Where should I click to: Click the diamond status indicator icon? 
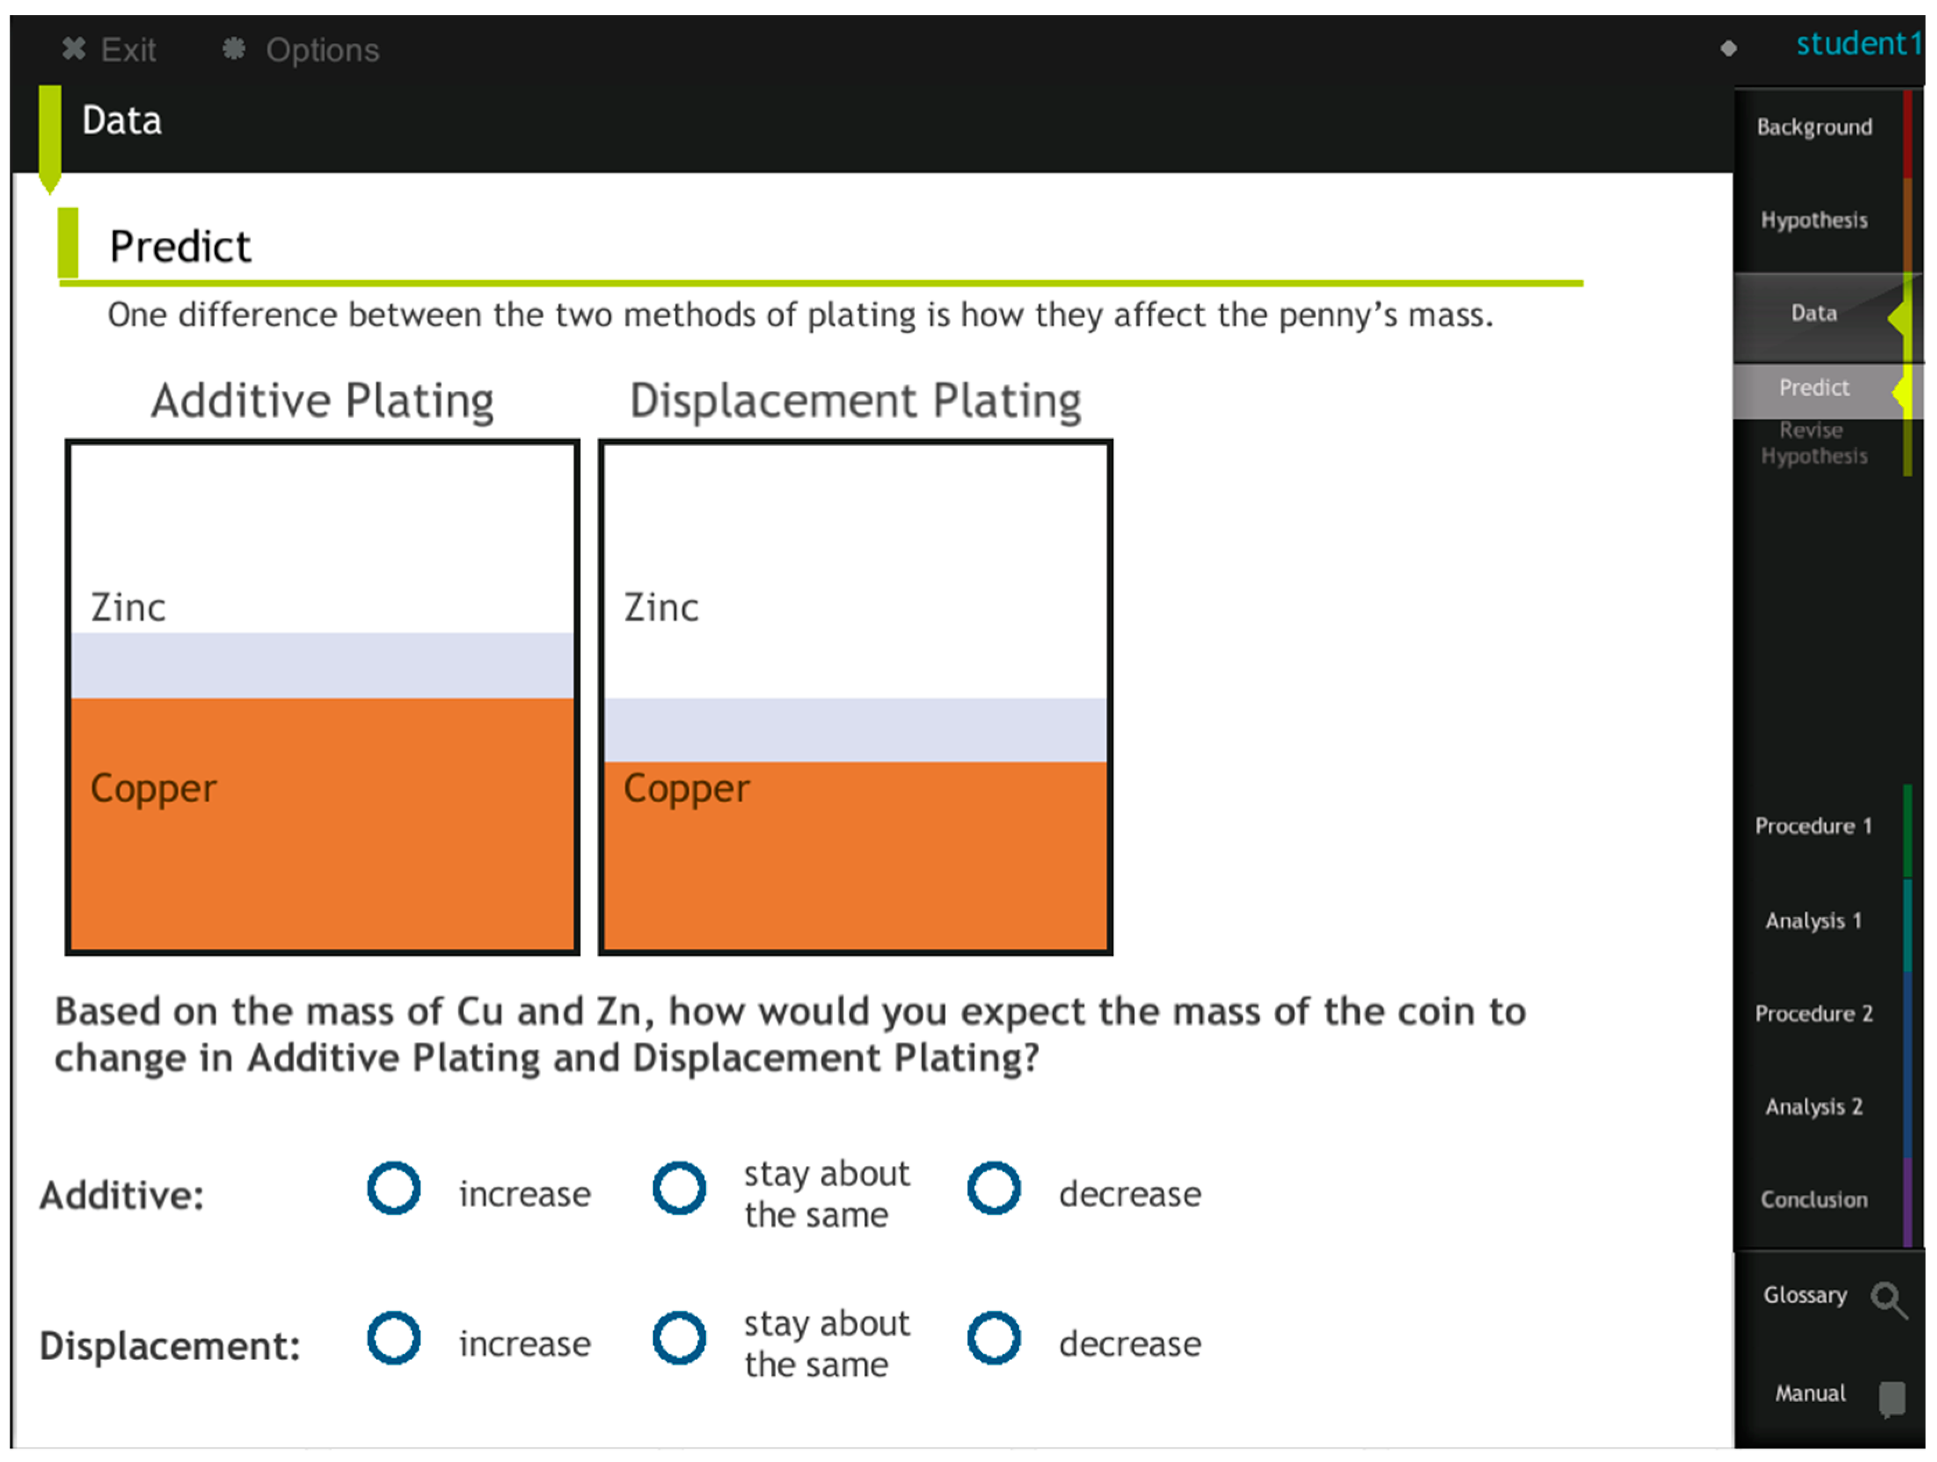point(1728,48)
